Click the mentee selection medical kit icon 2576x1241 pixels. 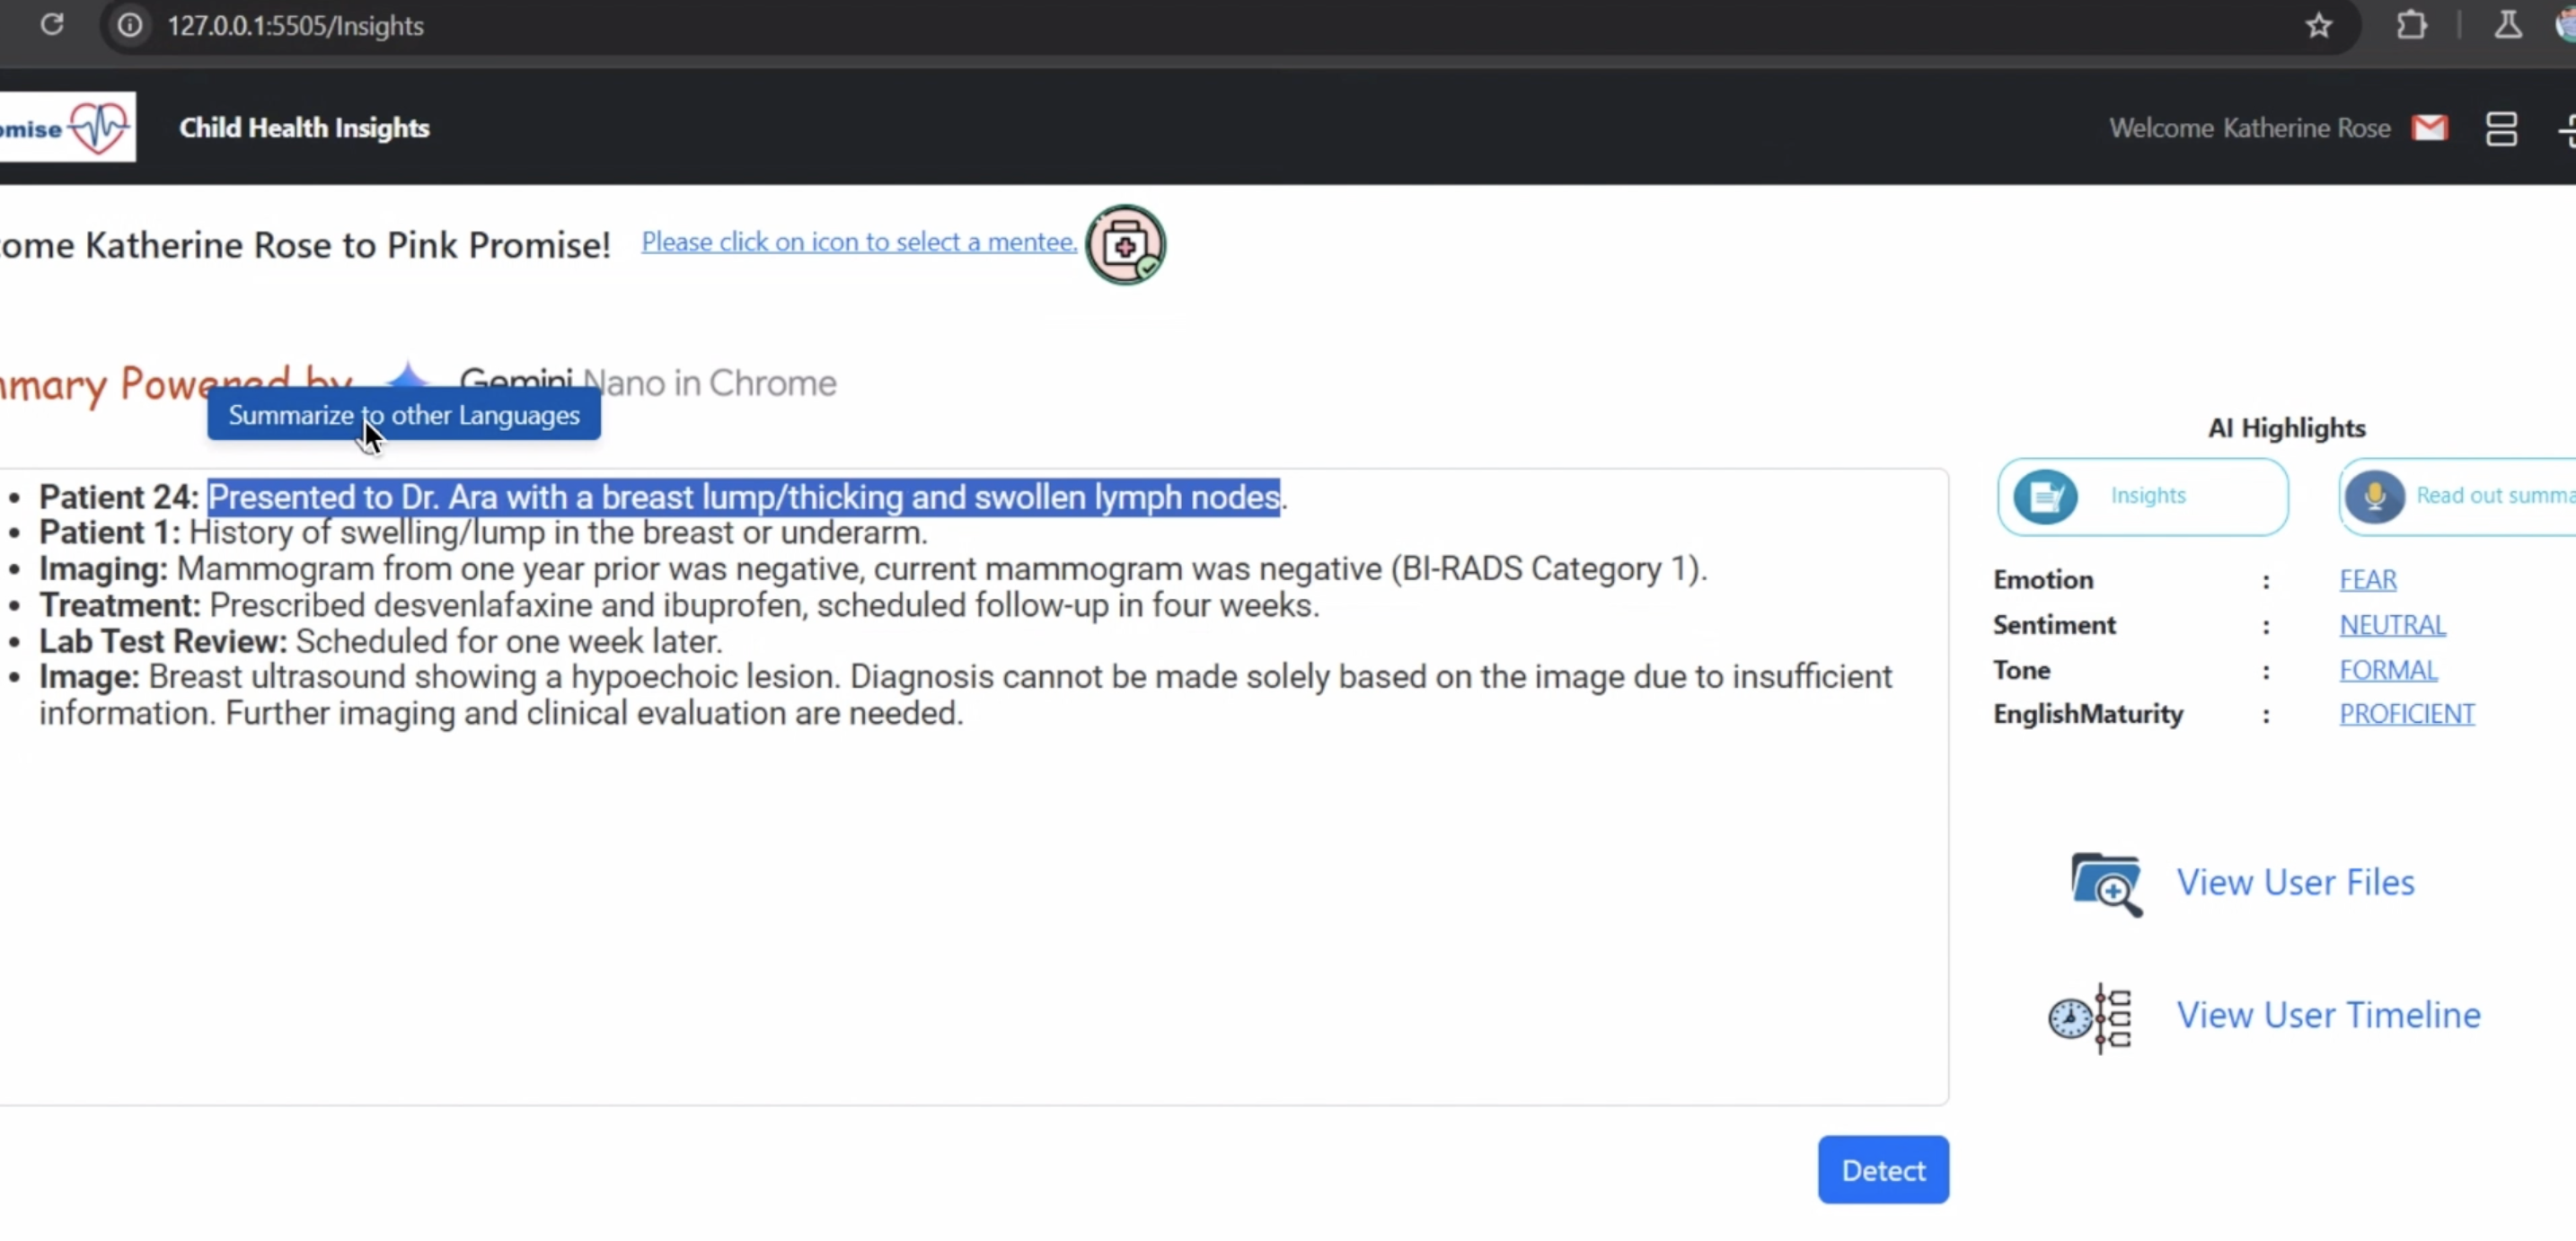pyautogui.click(x=1125, y=245)
